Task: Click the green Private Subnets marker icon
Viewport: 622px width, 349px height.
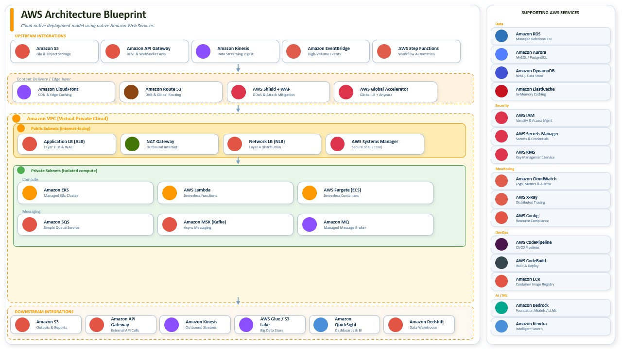Action: pyautogui.click(x=21, y=170)
